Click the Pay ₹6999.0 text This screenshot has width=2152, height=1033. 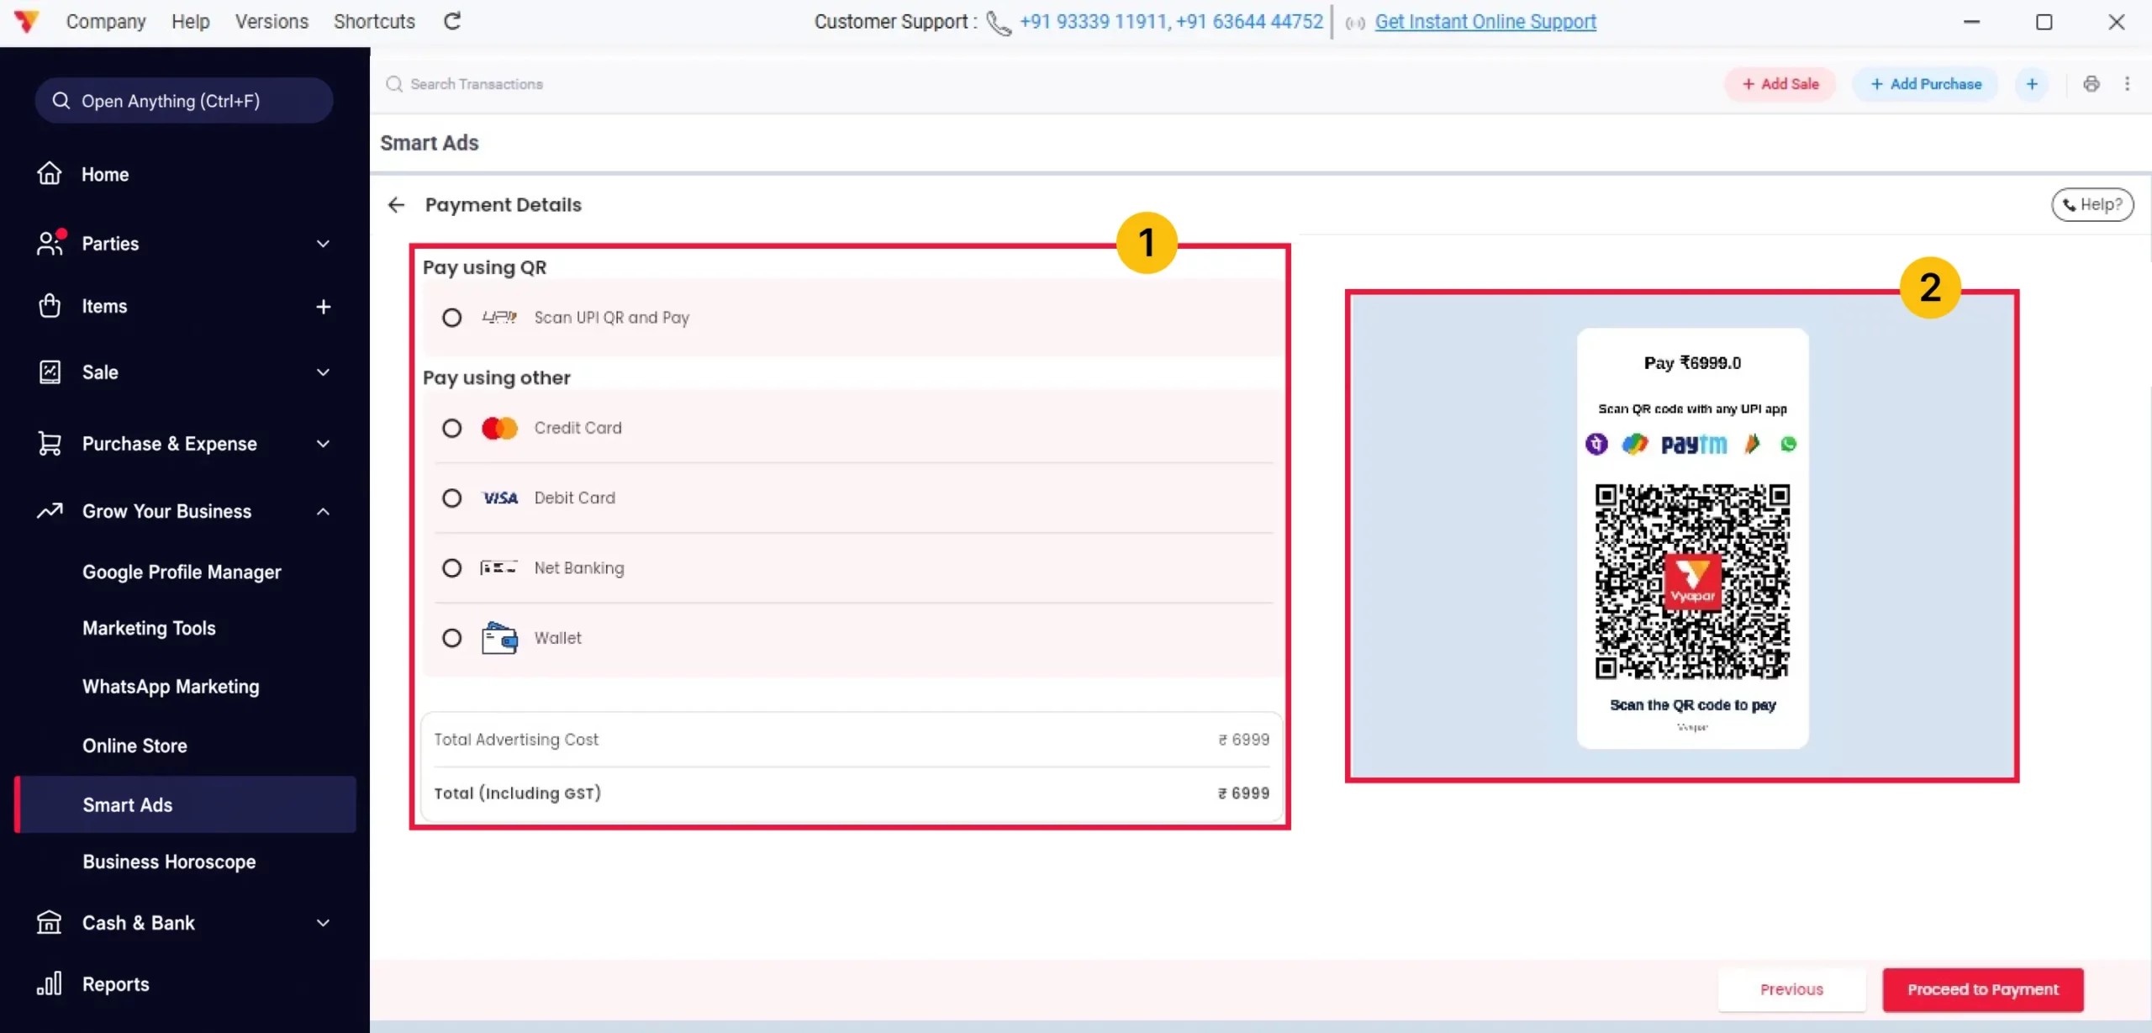coord(1692,363)
